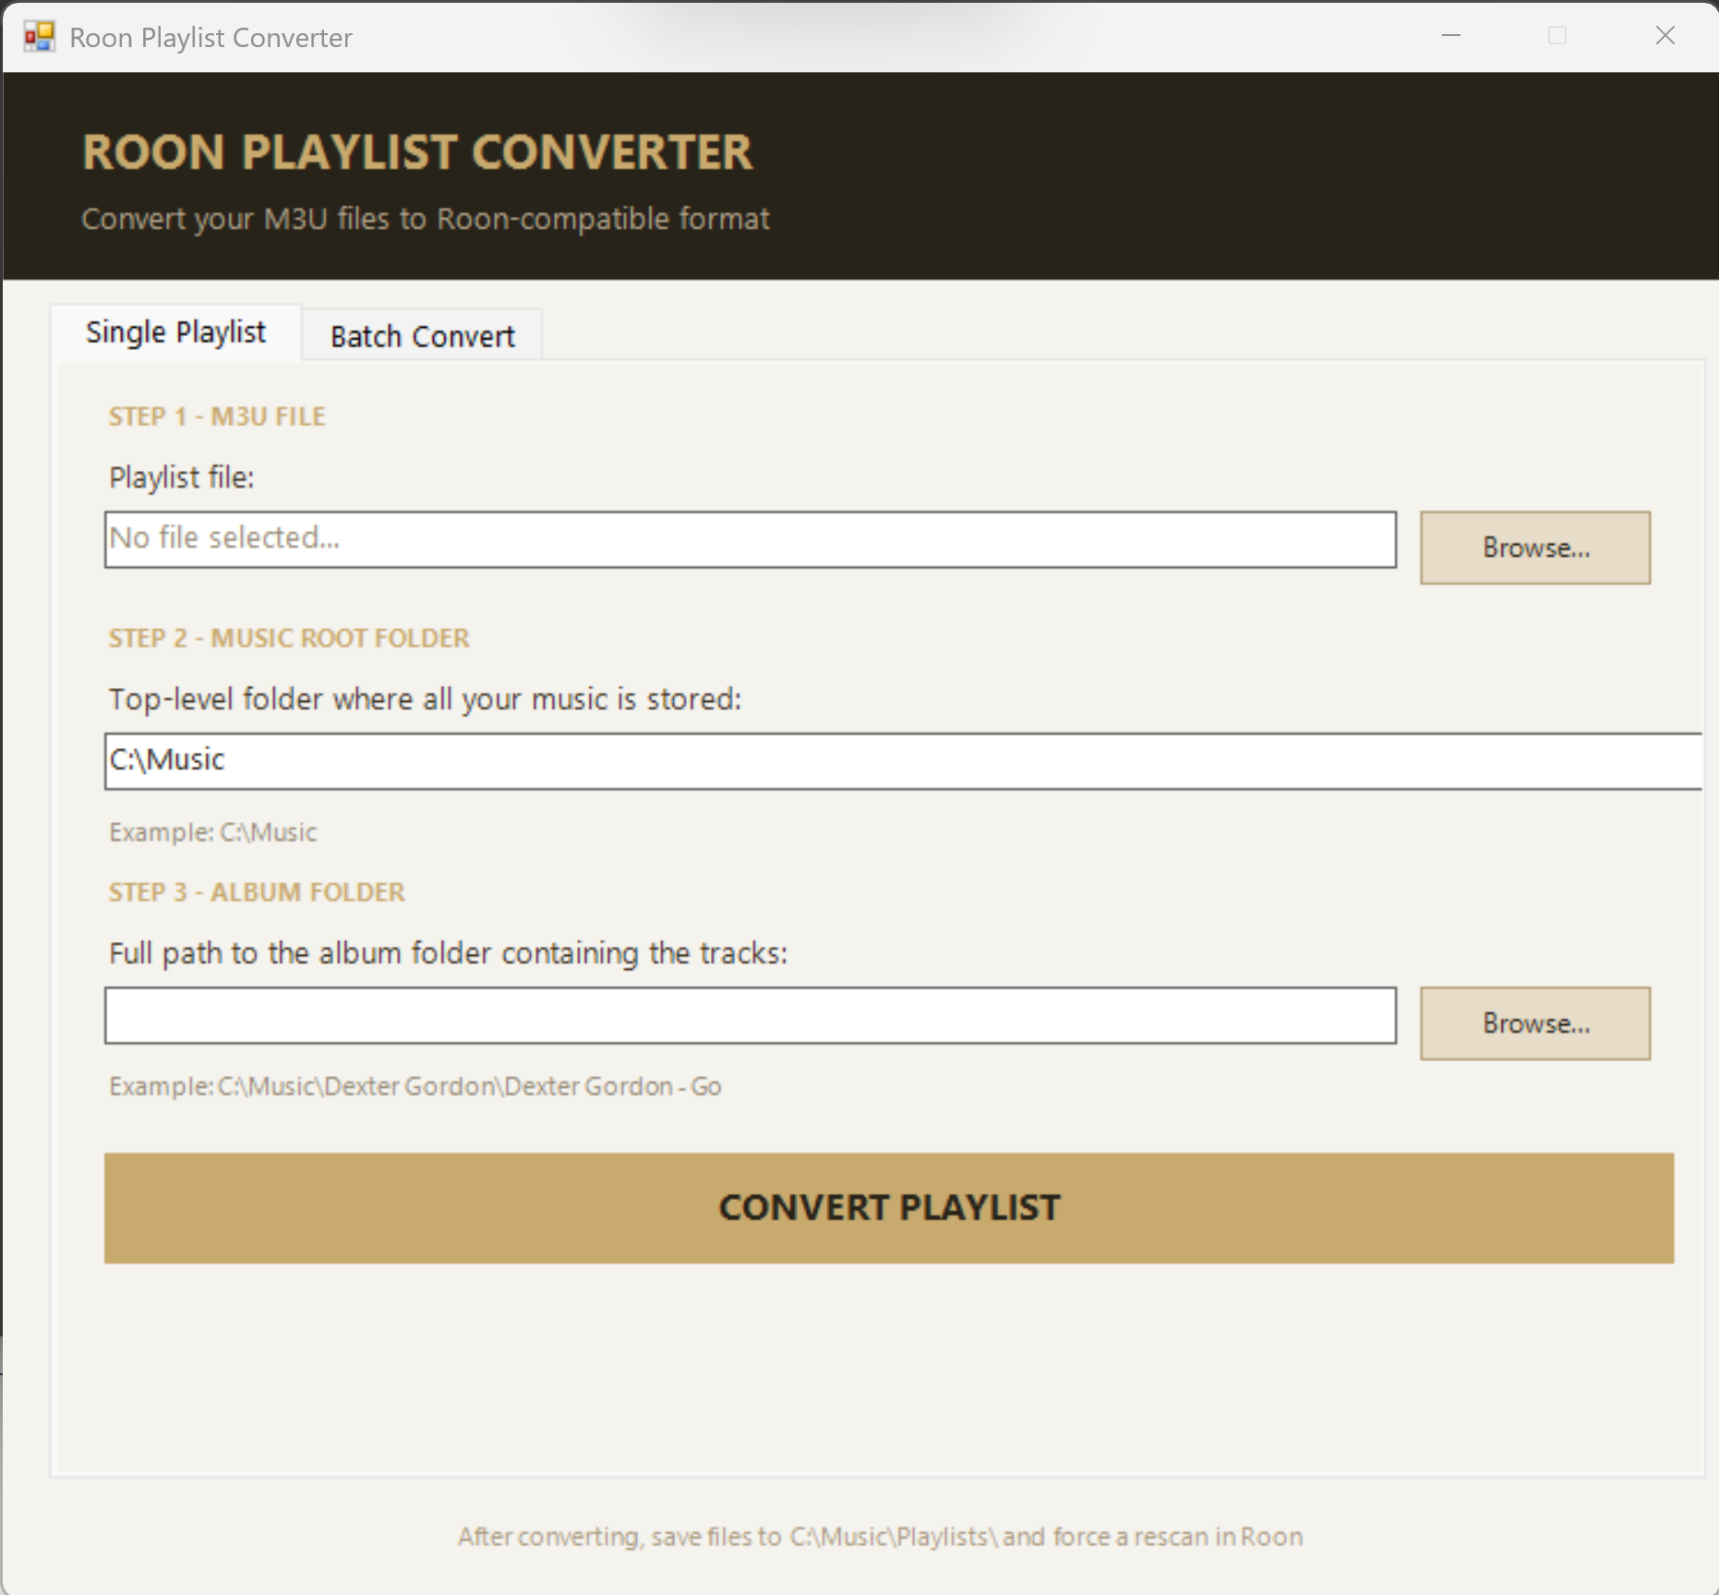Click the Roon Playlist Converter app icon
The image size is (1719, 1595).
(x=39, y=37)
